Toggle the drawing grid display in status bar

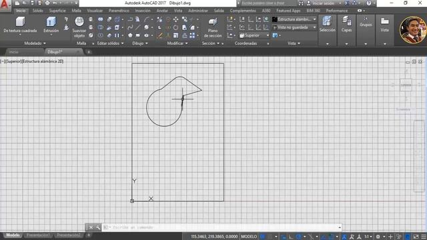click(x=262, y=237)
